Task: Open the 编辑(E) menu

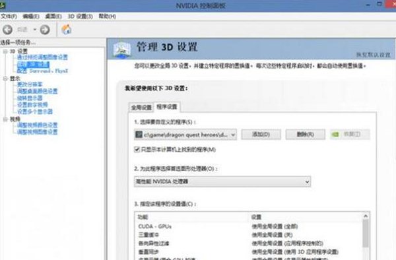Action: pos(31,16)
